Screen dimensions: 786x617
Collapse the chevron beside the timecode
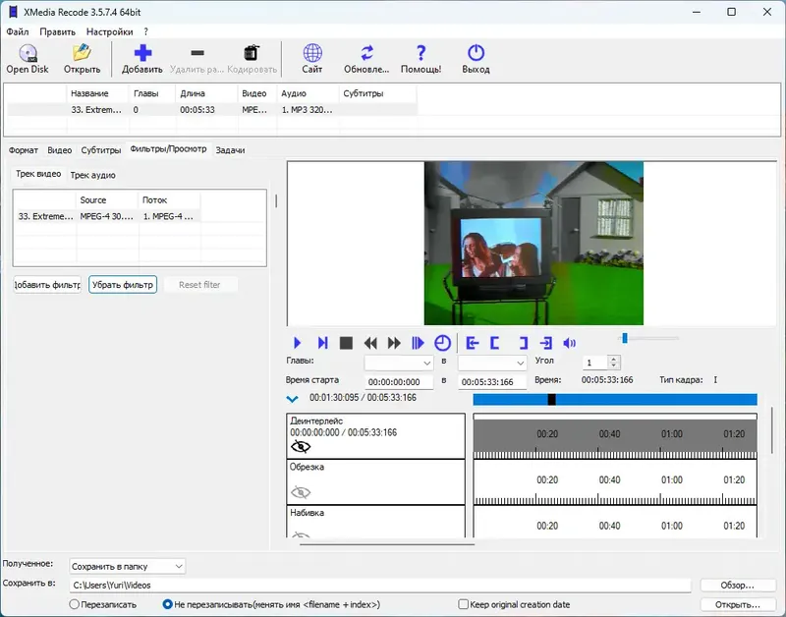[292, 399]
